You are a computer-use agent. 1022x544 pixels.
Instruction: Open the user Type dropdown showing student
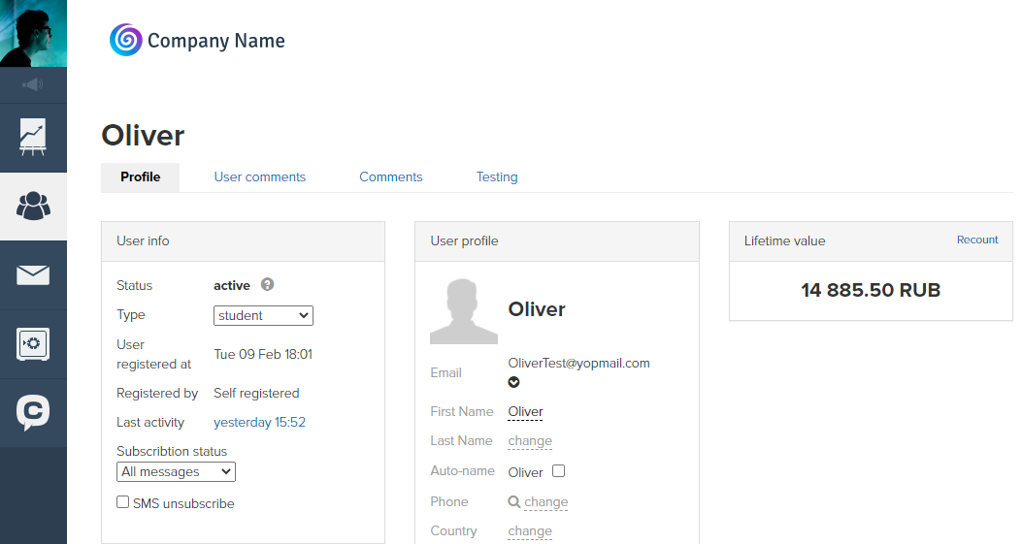[x=263, y=315]
